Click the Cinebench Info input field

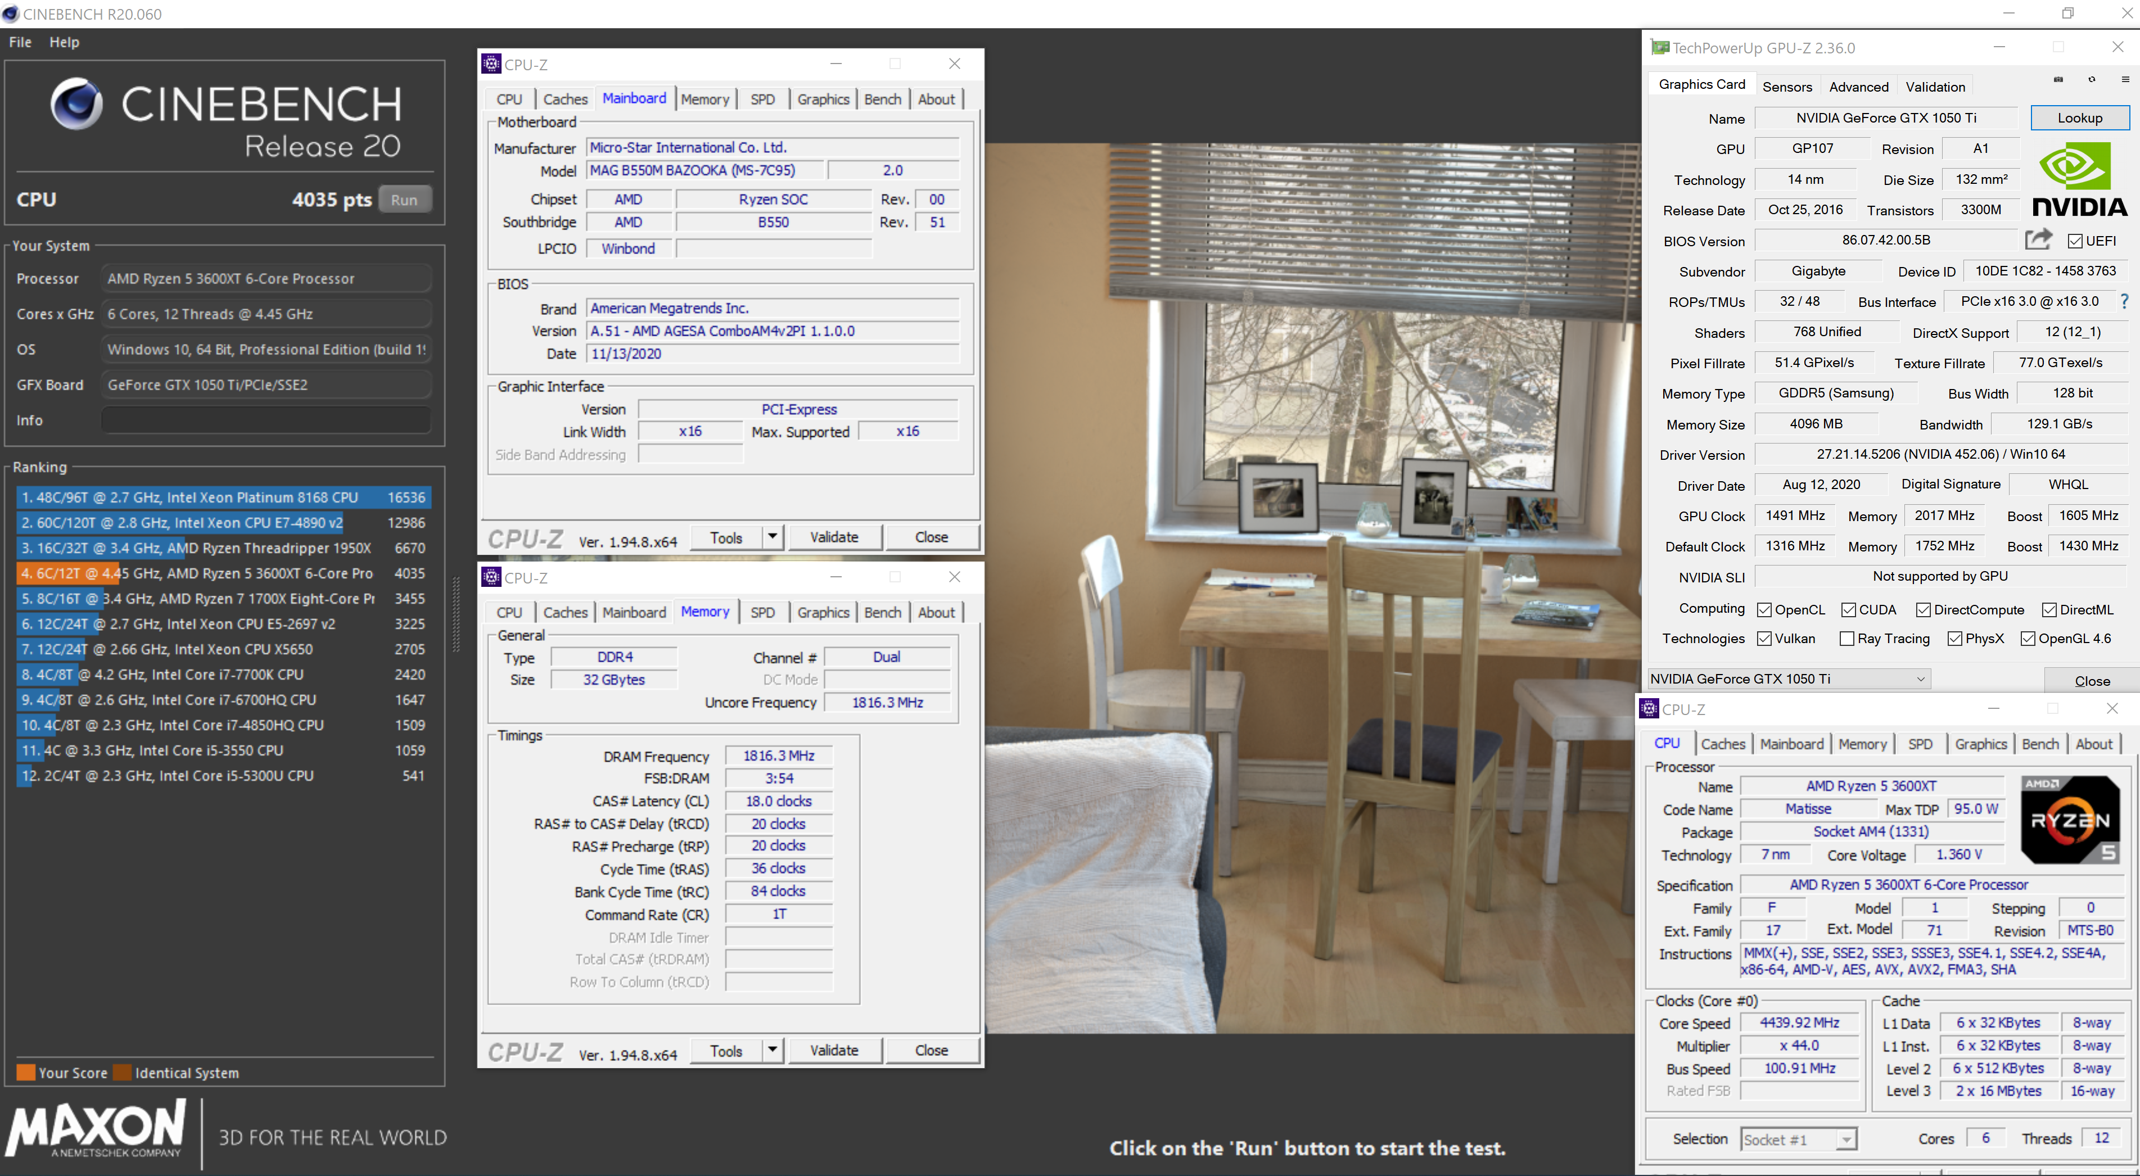267,420
